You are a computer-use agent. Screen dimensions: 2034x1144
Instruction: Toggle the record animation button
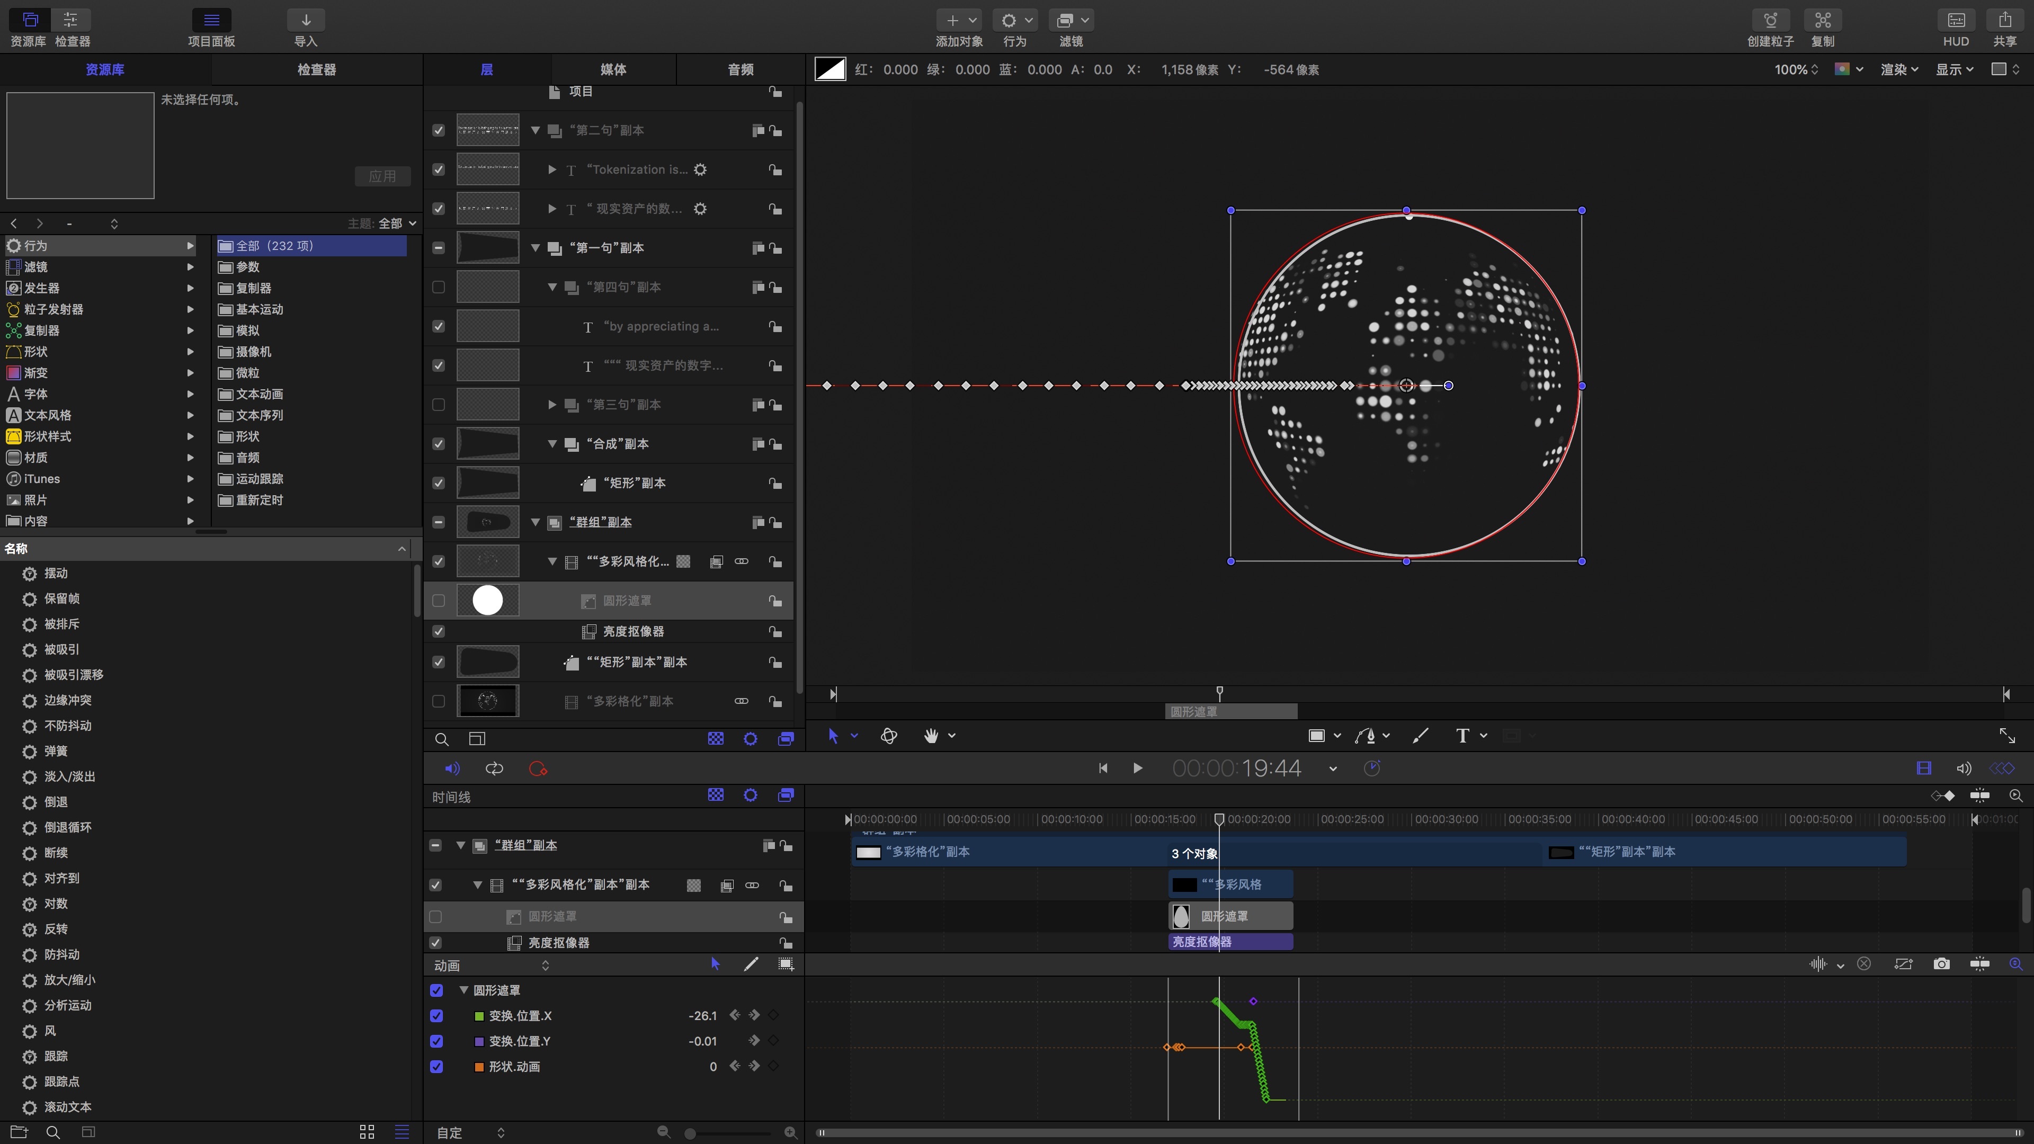pos(538,768)
